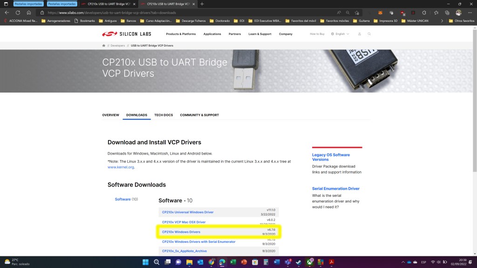Open a new browser tab with plus icon
This screenshot has width=477, height=268.
[x=202, y=4]
